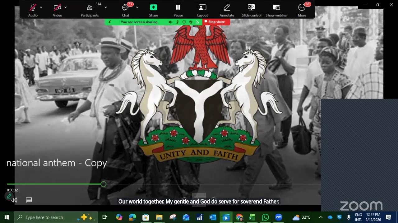Screen dimensions: 398x223
Task: Open Google Chrome from the taskbar
Action: (x=239, y=217)
